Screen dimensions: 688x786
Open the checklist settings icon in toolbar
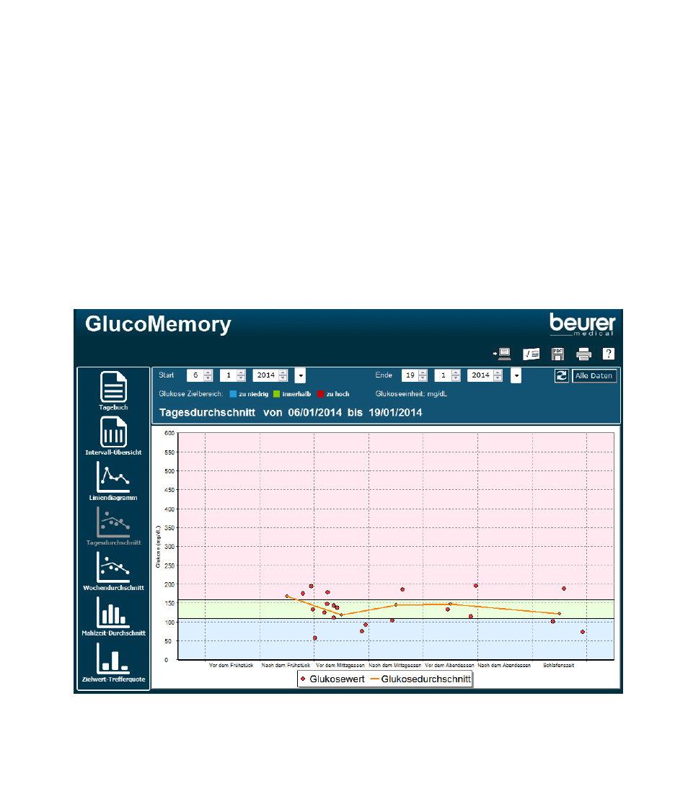click(x=531, y=354)
